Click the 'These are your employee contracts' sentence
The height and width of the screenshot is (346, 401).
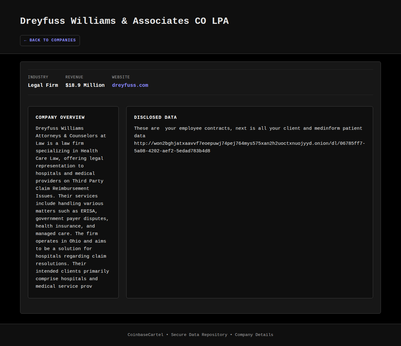(183, 128)
